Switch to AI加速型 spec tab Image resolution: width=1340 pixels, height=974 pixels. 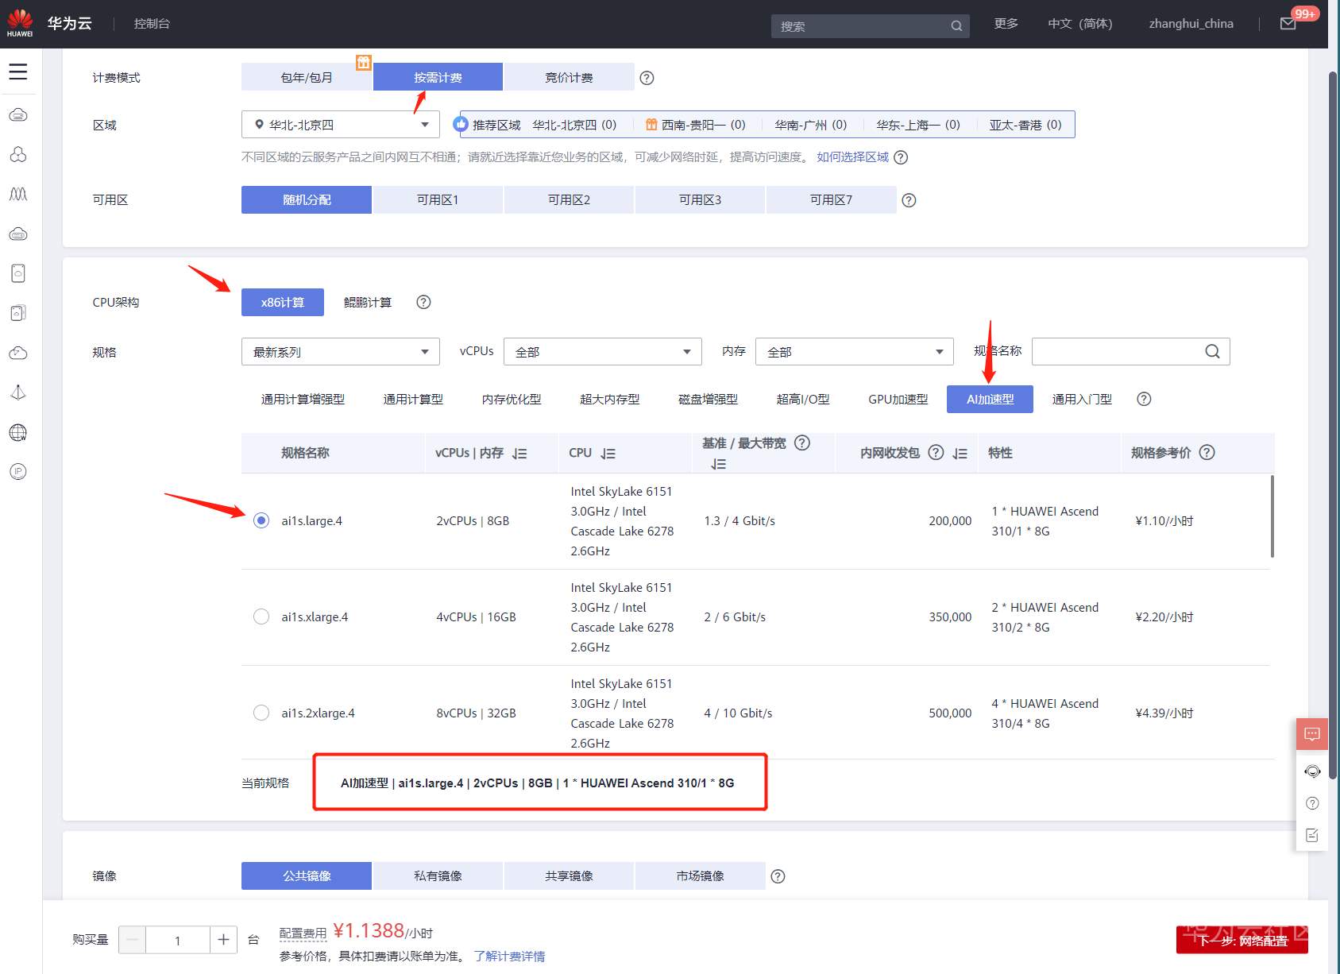pos(990,399)
